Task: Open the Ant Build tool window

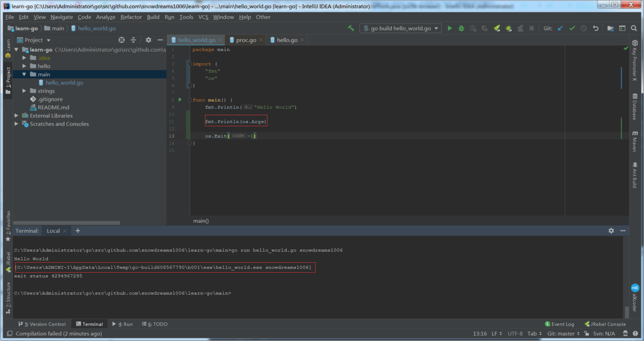Action: click(635, 173)
